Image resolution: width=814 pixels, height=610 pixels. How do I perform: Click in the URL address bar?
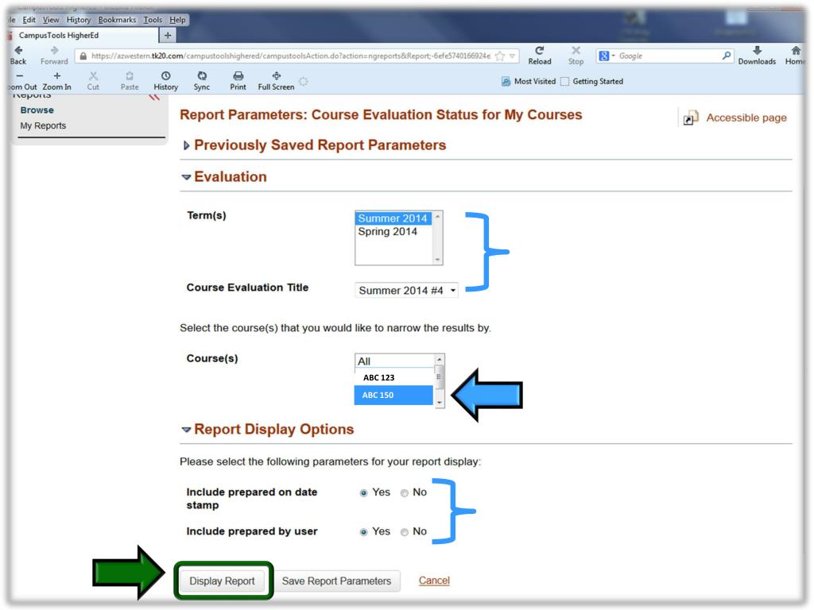click(x=291, y=56)
